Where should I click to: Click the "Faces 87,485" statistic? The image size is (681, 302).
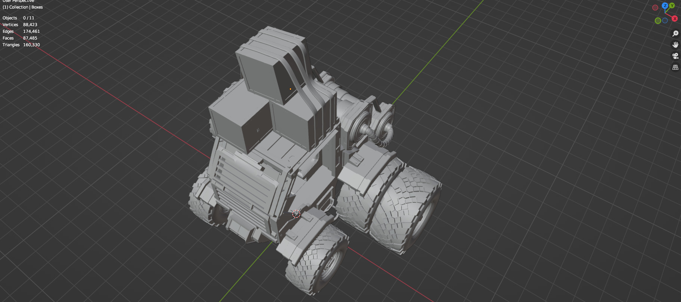pos(20,38)
